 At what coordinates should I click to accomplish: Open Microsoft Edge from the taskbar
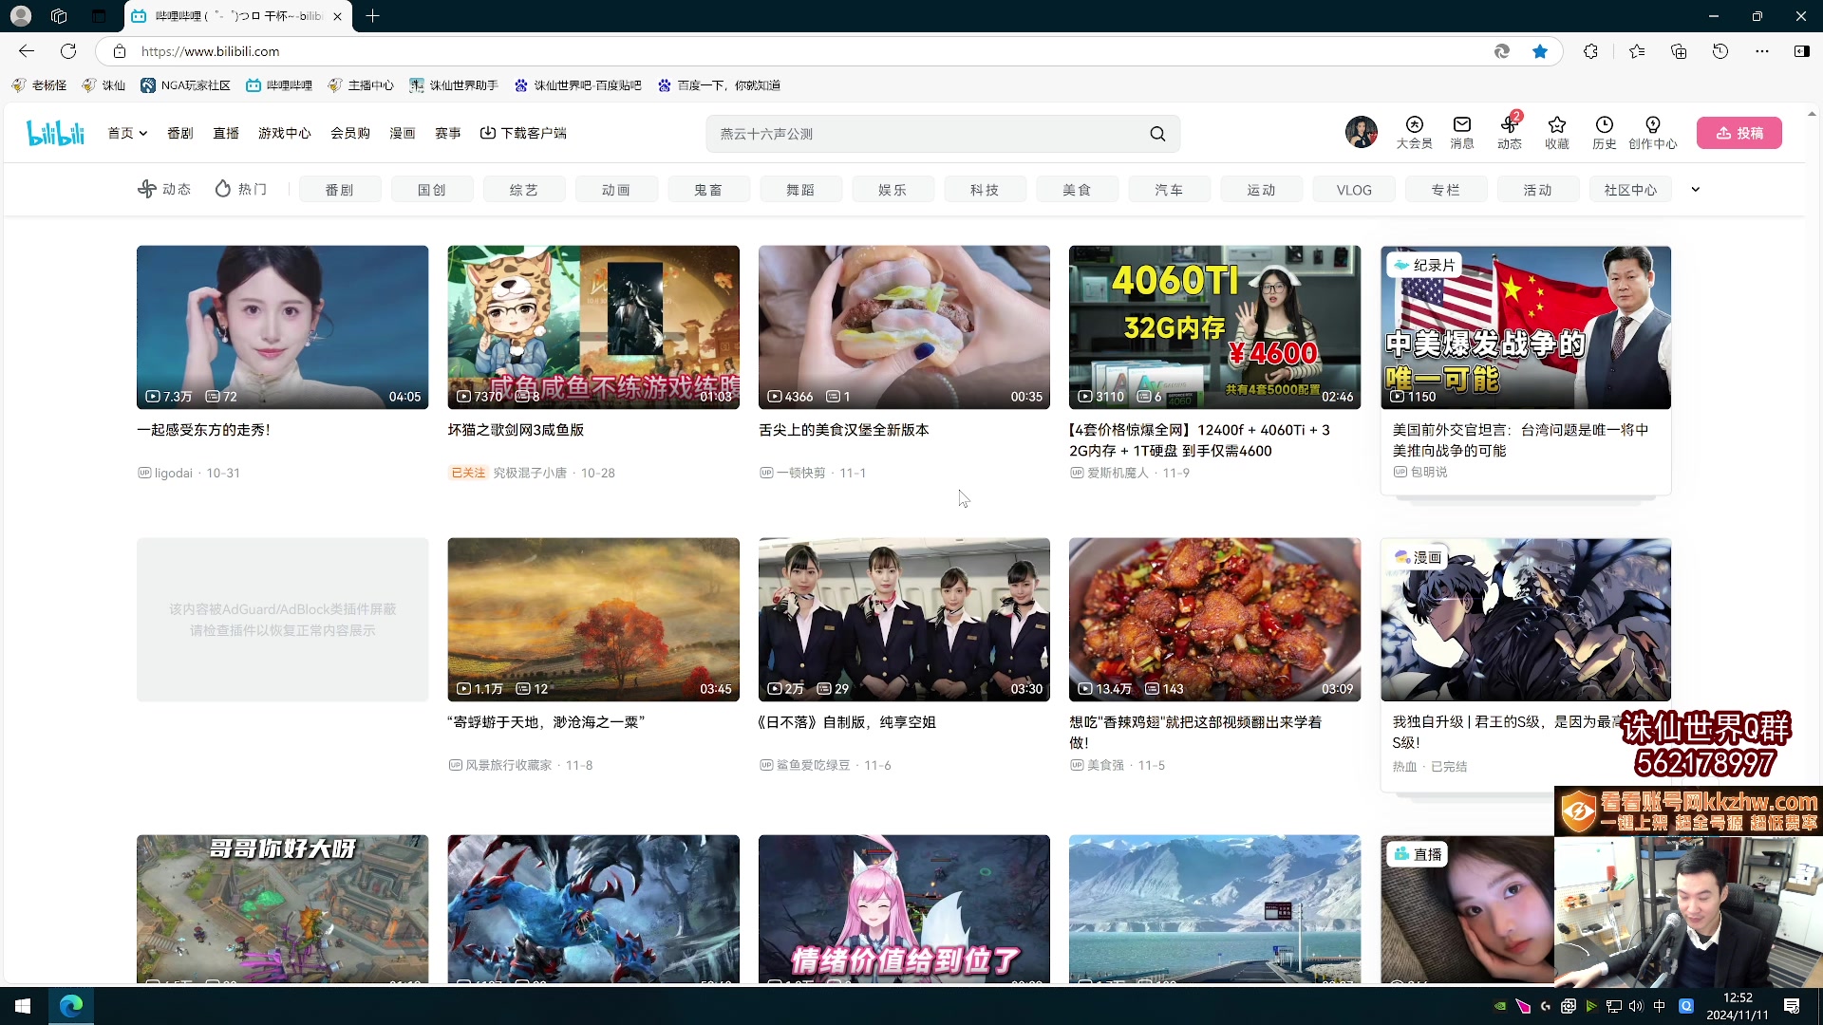point(71,1005)
